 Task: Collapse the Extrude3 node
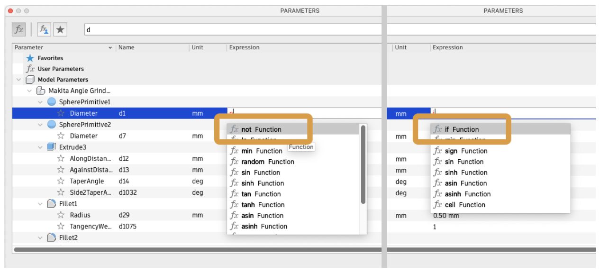pyautogui.click(x=40, y=147)
